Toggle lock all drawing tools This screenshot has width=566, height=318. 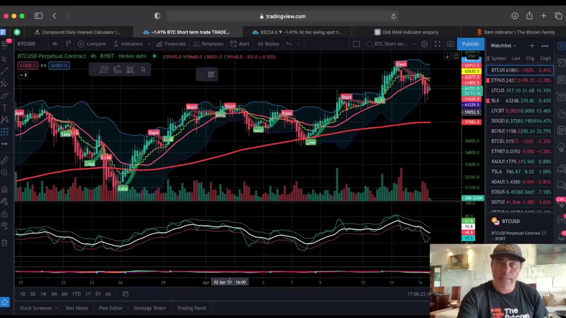(4, 214)
